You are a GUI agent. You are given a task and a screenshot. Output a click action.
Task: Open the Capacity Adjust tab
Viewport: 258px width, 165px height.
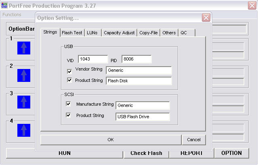[119, 33]
